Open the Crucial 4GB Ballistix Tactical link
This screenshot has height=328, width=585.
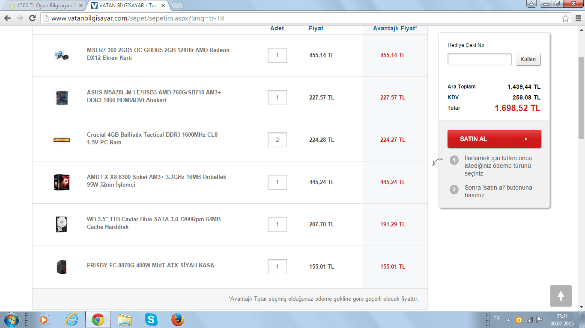click(x=152, y=138)
